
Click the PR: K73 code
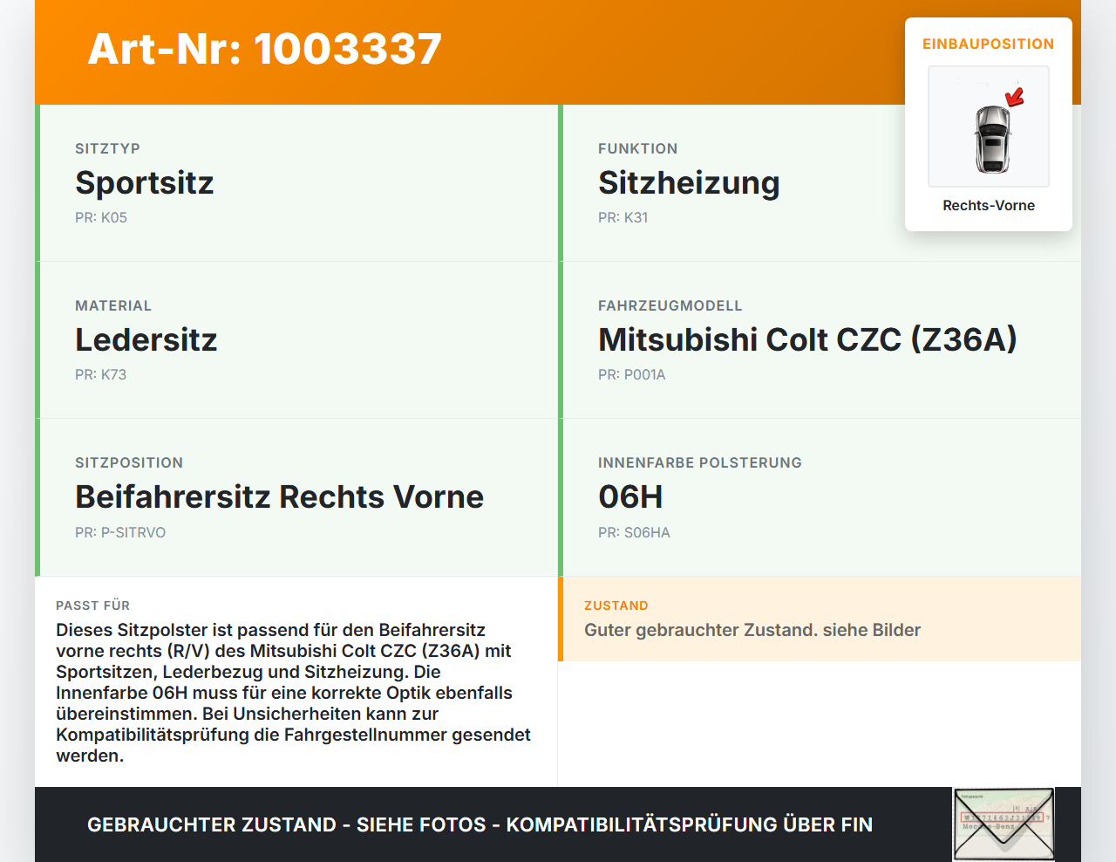tap(101, 374)
